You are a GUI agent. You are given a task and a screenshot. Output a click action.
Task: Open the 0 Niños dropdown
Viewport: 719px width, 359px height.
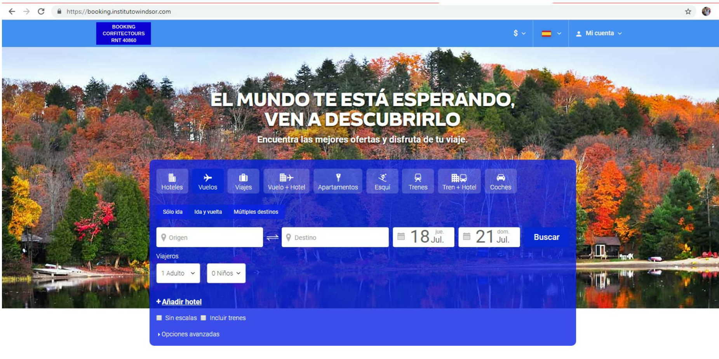tap(226, 273)
